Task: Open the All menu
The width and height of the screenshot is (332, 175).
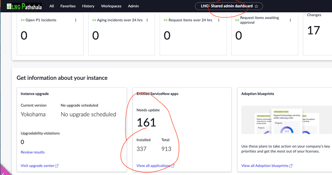Action: [52, 6]
